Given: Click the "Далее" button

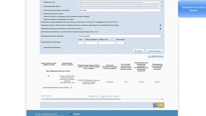Looking at the screenshot, I should (x=158, y=105).
